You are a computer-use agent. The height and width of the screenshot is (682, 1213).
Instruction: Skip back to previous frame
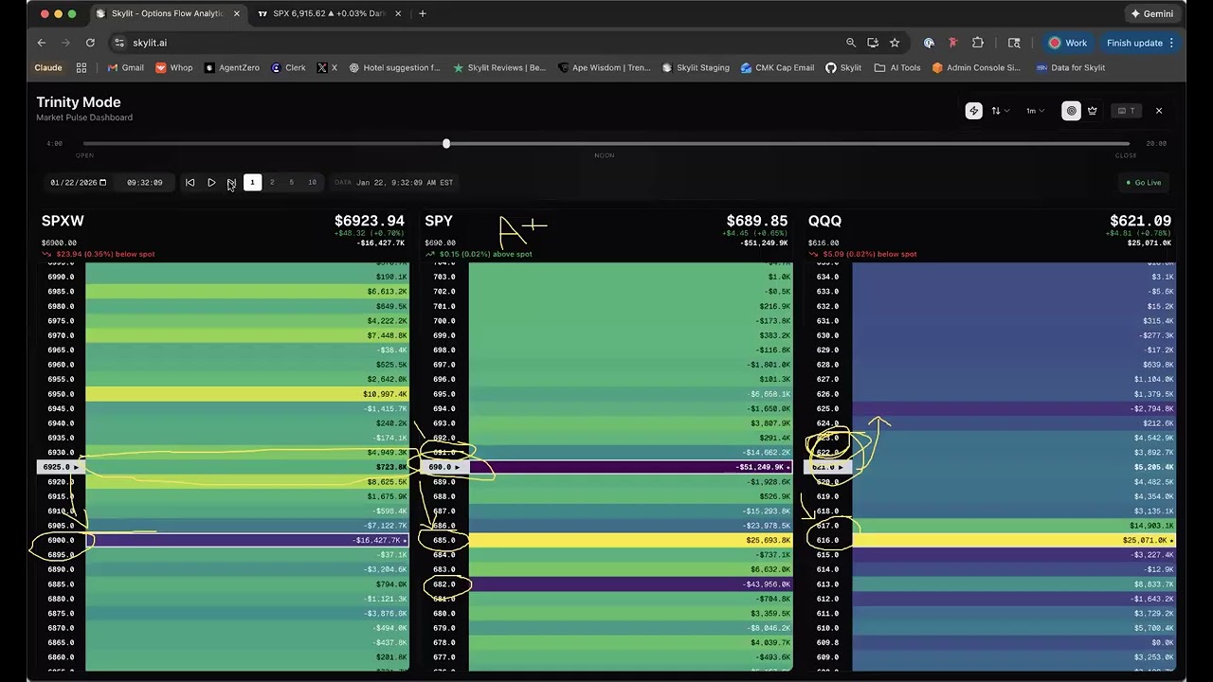pyautogui.click(x=190, y=183)
